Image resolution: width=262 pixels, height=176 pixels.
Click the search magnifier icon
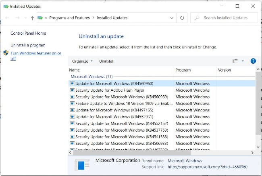coord(197,18)
